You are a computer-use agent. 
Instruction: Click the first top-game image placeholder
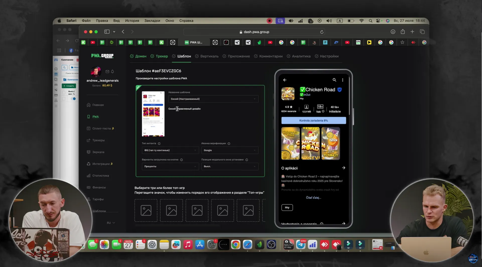coord(146,210)
